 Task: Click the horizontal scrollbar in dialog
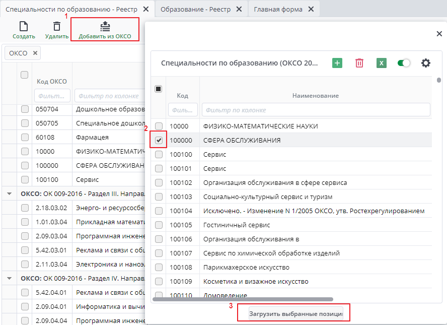coord(243,299)
